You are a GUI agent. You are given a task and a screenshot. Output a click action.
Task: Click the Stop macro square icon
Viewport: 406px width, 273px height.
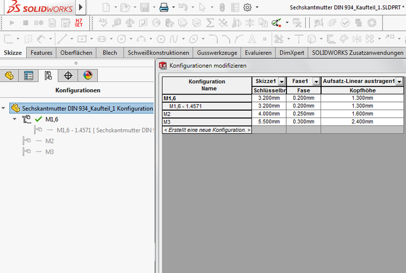pos(26,23)
